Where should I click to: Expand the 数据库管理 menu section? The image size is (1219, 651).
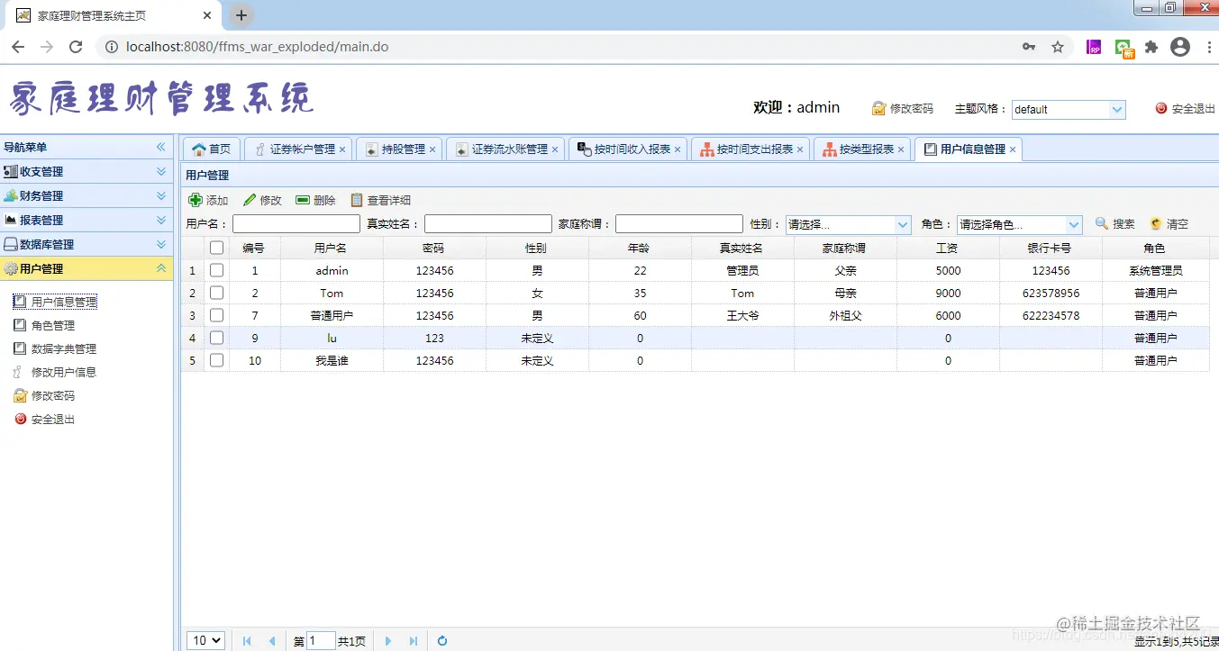[x=161, y=244]
